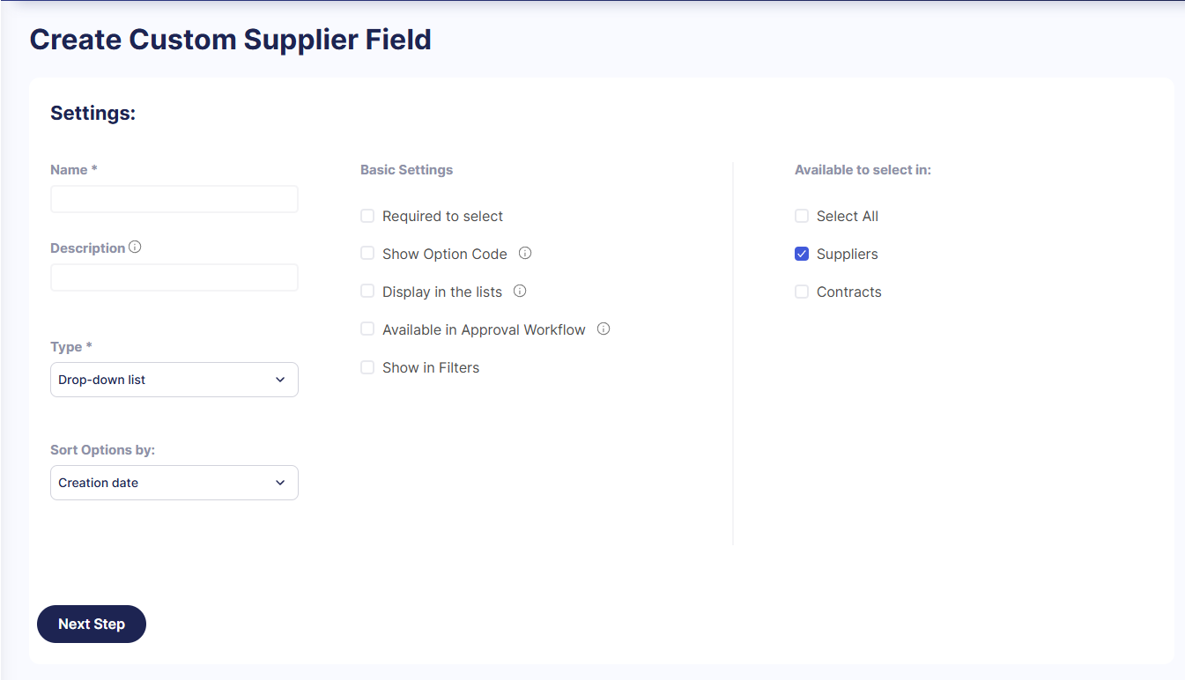1185x680 pixels.
Task: Uncheck the Suppliers checkbox
Action: 802,255
